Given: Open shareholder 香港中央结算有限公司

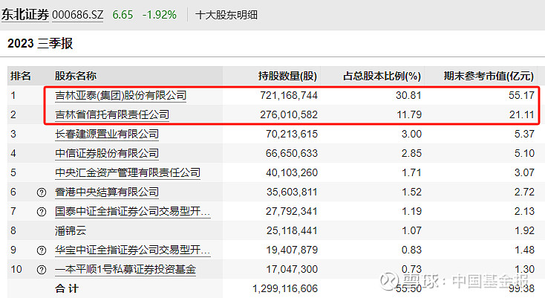Looking at the screenshot, I should (x=107, y=192).
